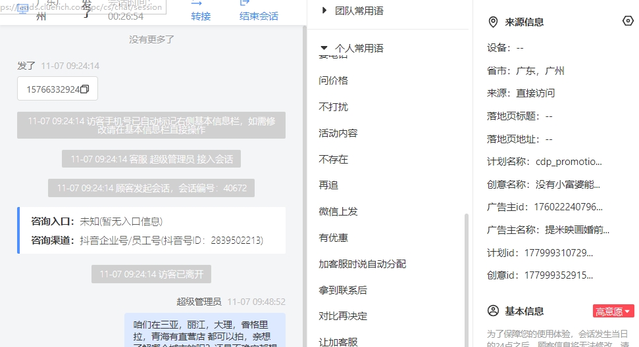Click the 落地页标题 row
This screenshot has width=639, height=347.
click(520, 116)
